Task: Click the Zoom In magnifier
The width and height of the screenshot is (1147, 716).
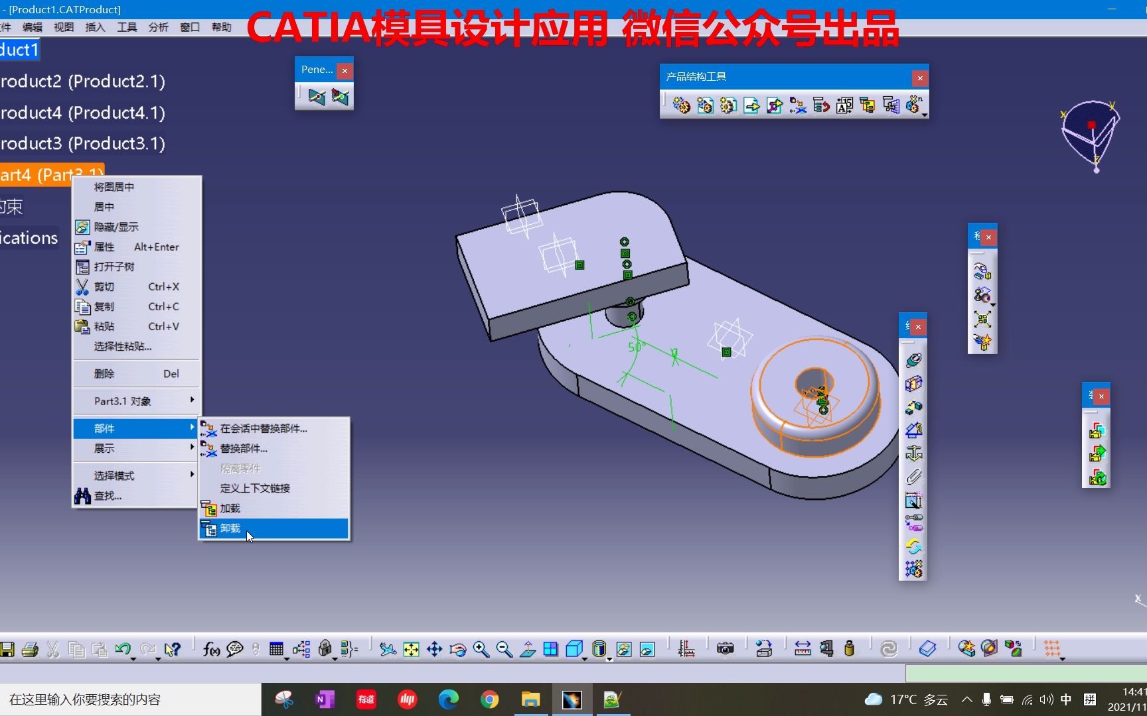Action: pos(481,650)
